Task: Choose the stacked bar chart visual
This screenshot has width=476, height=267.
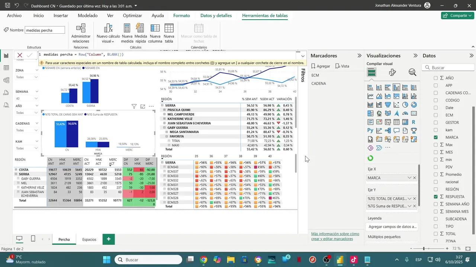Action: click(x=370, y=88)
